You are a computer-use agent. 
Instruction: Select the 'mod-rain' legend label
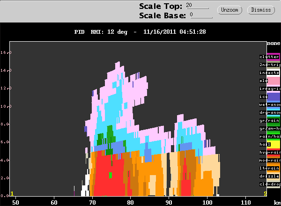pyautogui.click(x=270, y=160)
